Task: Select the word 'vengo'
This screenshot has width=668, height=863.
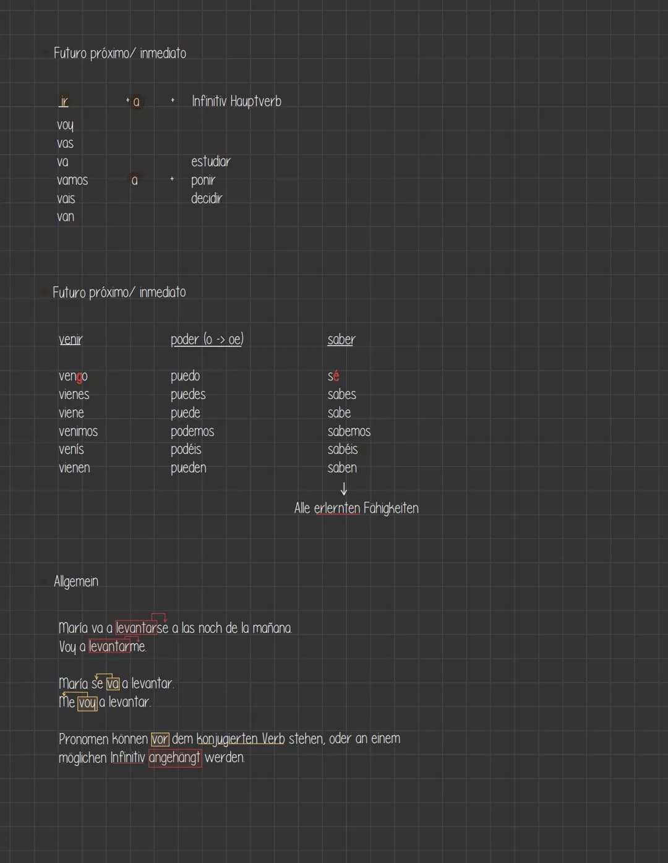Action: pyautogui.click(x=73, y=376)
